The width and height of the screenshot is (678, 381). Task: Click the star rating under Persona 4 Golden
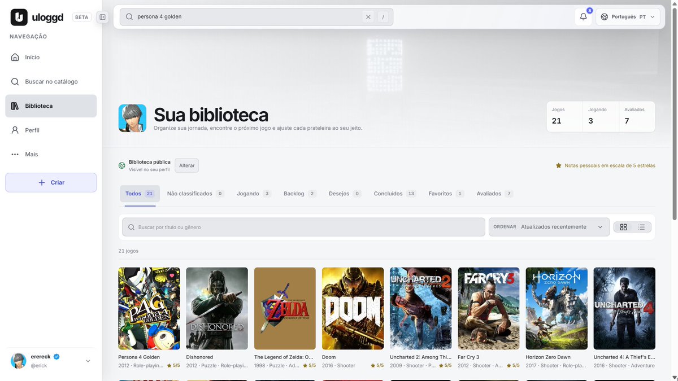(173, 366)
